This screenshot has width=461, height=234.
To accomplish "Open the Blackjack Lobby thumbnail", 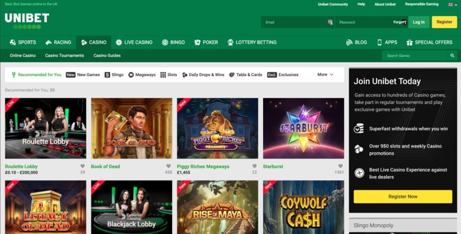I will 132,207.
